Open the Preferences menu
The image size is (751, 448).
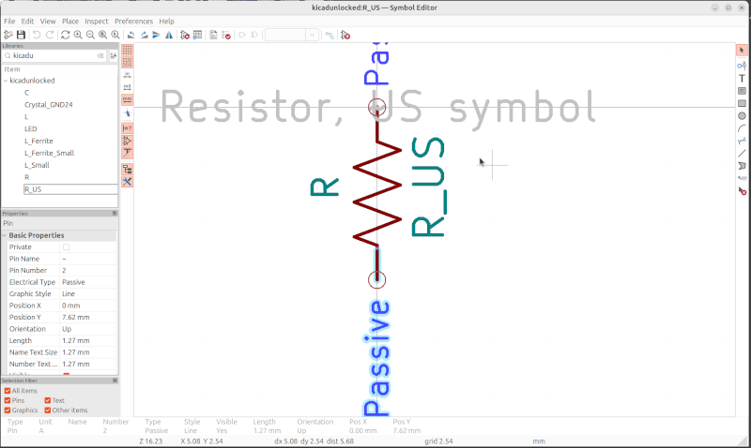pos(133,21)
